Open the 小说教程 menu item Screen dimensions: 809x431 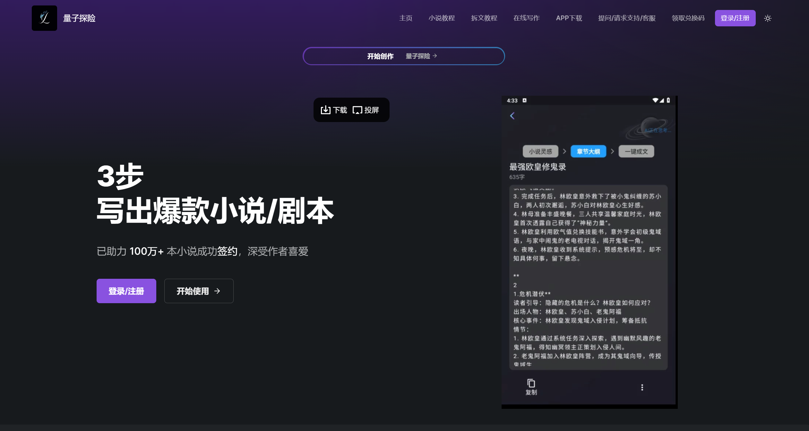[442, 18]
